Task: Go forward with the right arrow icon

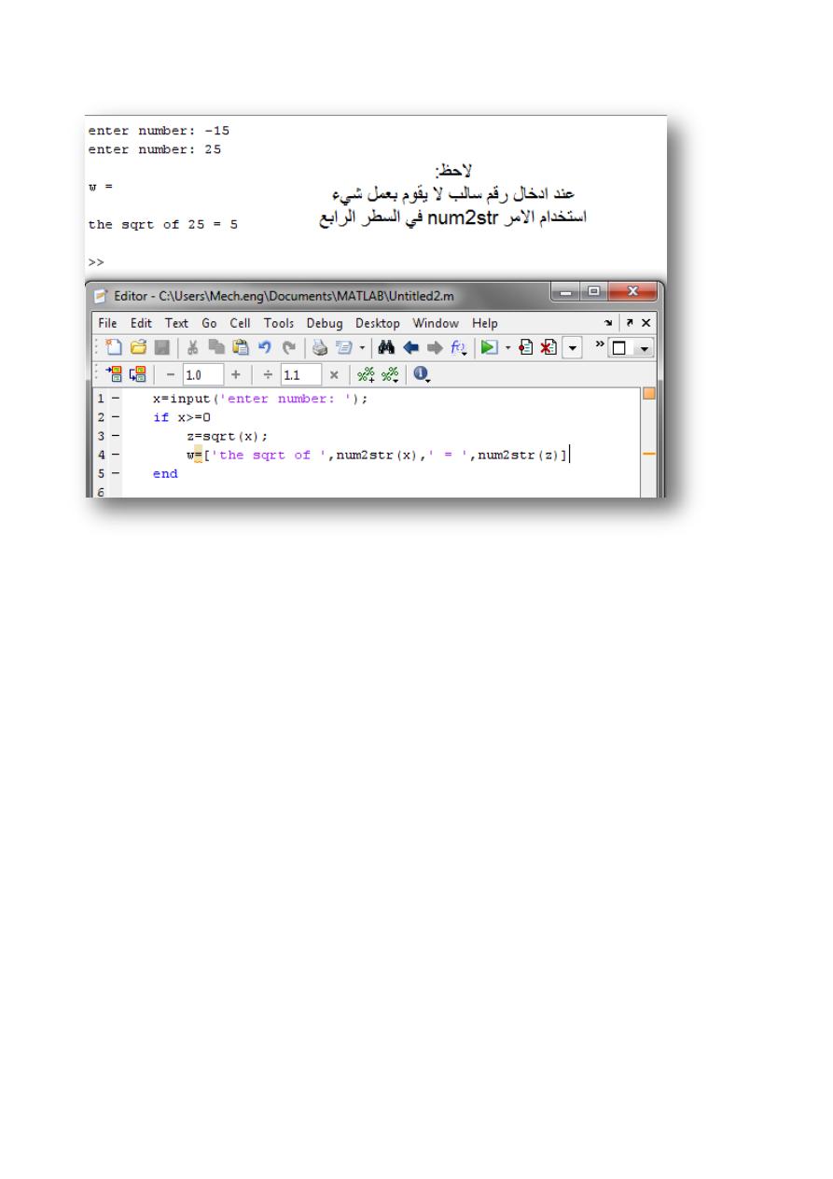Action: click(x=435, y=347)
